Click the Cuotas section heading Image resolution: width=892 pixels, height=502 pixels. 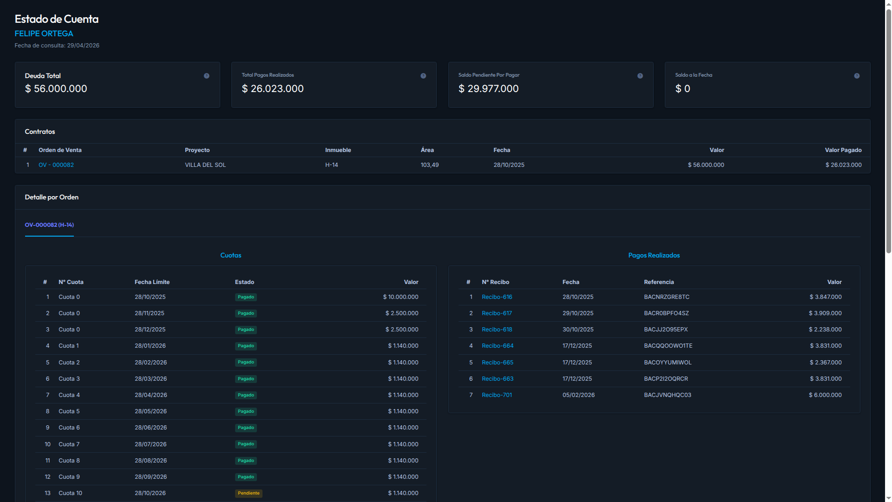click(230, 255)
